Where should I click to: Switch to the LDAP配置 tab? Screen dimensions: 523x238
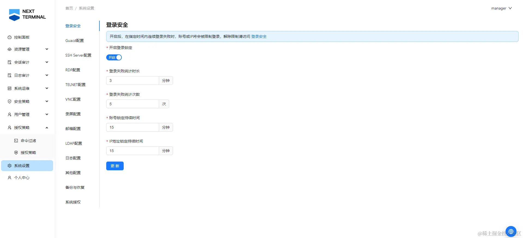[x=74, y=143]
